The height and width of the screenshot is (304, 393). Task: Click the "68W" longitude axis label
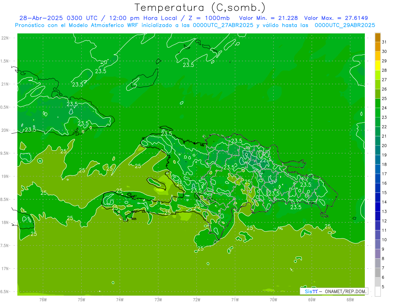(350, 300)
